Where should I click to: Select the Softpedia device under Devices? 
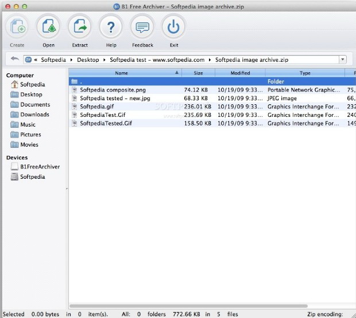click(x=33, y=176)
